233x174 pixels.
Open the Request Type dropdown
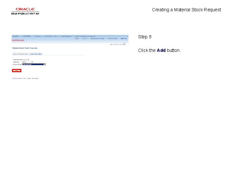coord(34,64)
